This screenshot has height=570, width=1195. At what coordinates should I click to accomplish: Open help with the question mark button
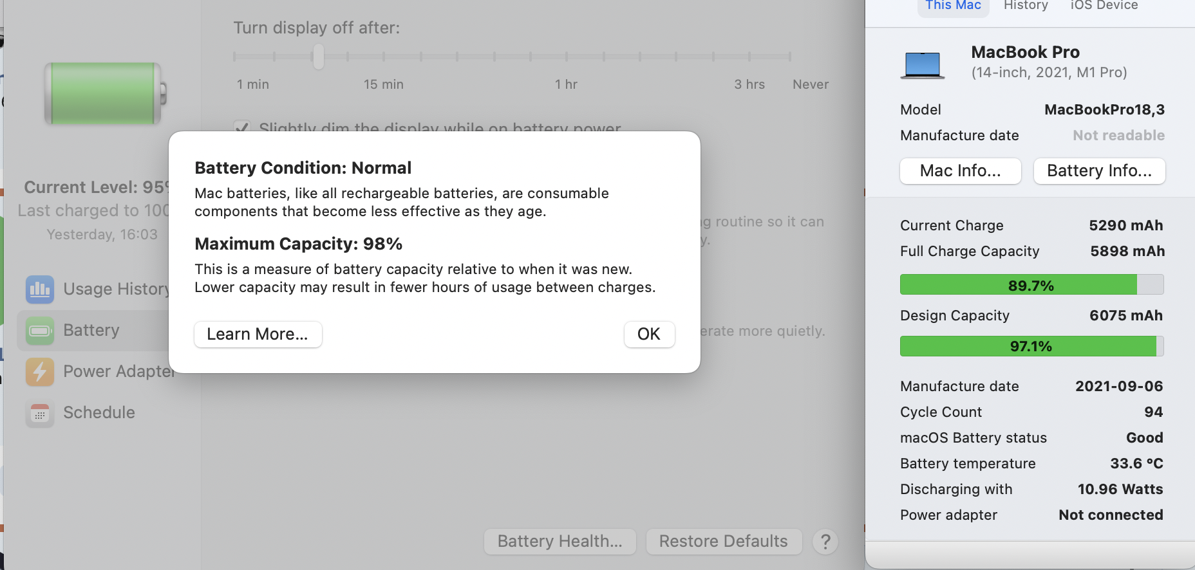pos(825,541)
